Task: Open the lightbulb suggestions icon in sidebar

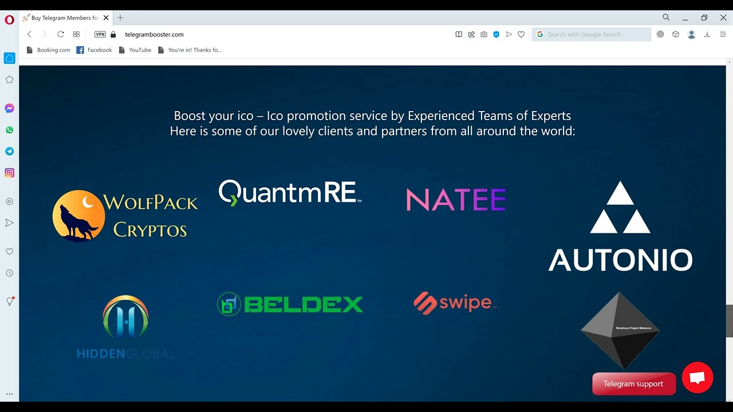Action: tap(9, 301)
